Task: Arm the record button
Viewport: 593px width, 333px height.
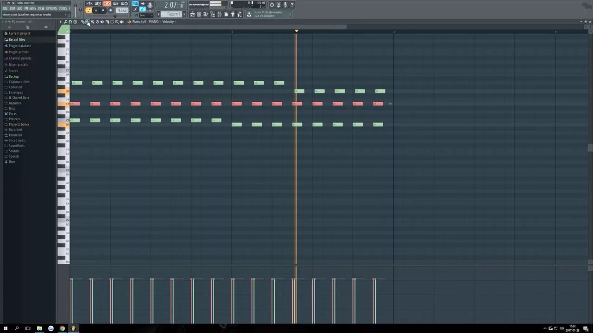Action: [x=110, y=10]
